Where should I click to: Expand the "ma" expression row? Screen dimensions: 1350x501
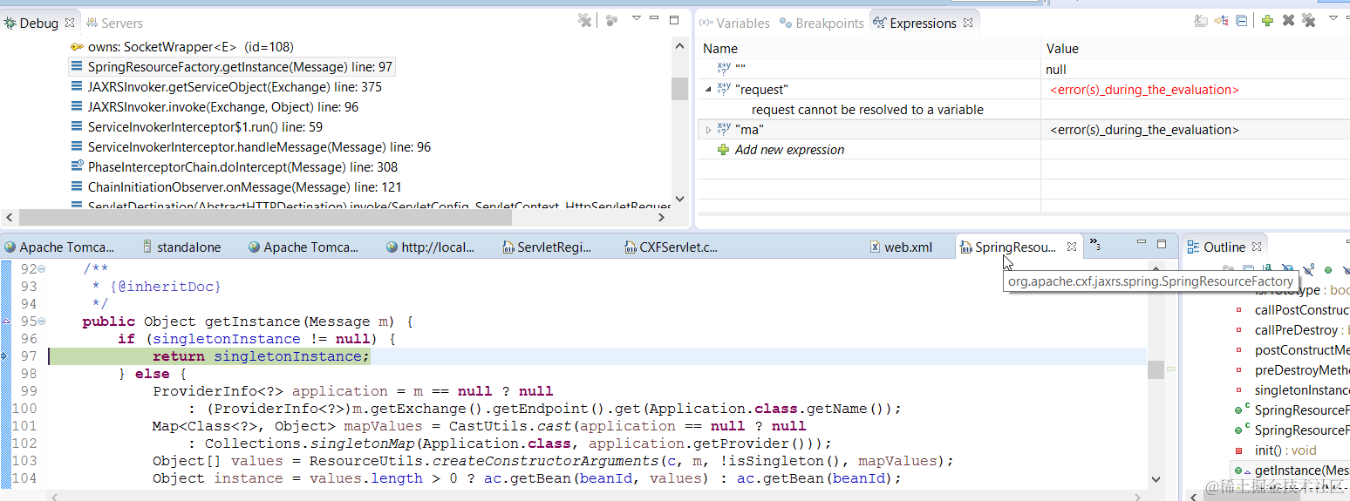708,130
